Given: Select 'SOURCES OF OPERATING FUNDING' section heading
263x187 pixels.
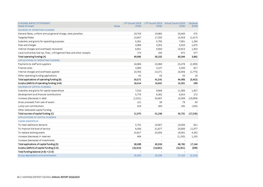Looking at the screenshot, I should [36, 30].
